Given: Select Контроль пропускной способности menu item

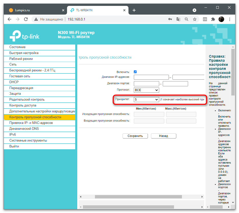Looking at the screenshot, I should pyautogui.click(x=39, y=117).
